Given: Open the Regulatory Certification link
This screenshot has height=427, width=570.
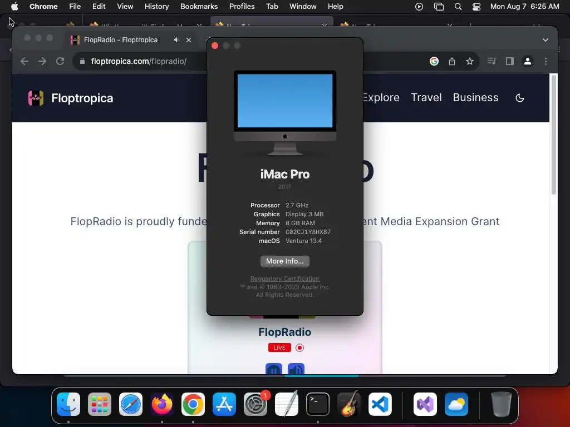Looking at the screenshot, I should pos(284,279).
